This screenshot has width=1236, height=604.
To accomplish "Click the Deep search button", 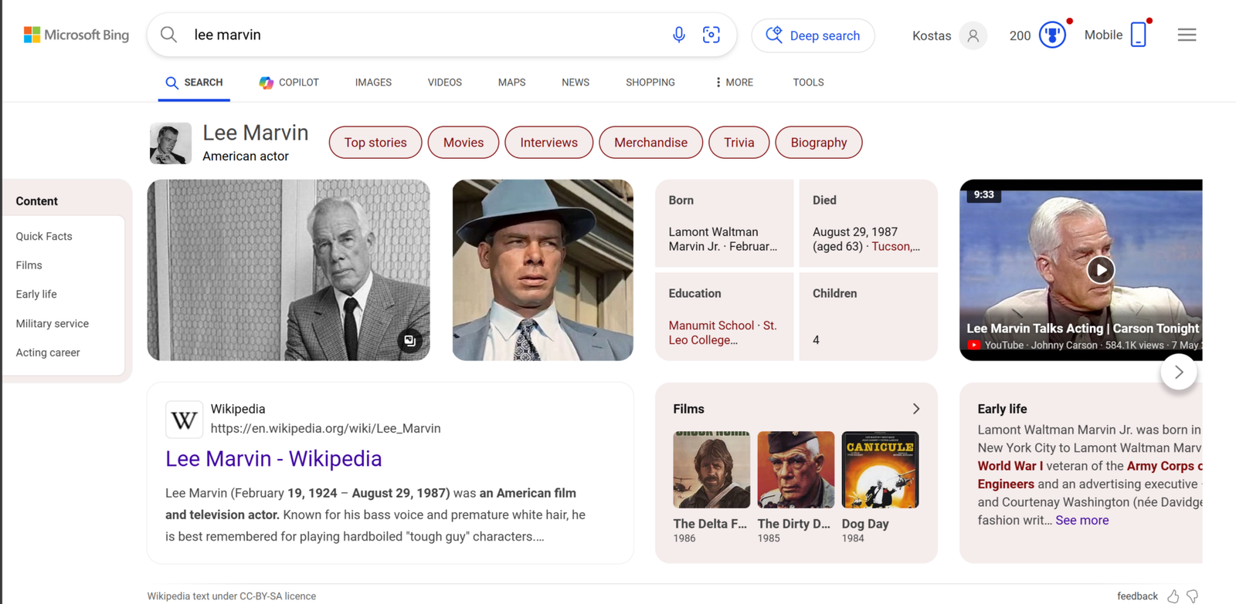I will coord(813,35).
